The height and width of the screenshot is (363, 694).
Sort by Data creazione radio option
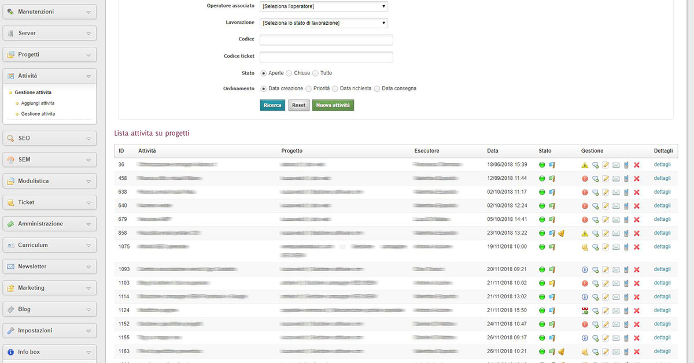(x=264, y=88)
